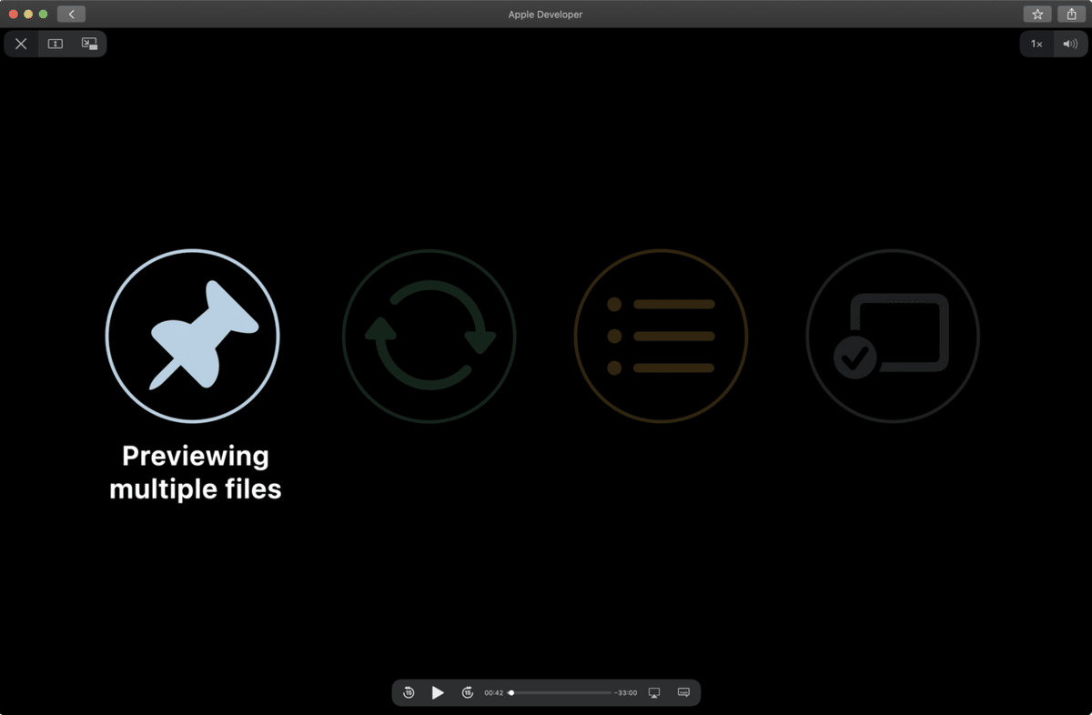The width and height of the screenshot is (1092, 715).
Task: Zoom the window with the green button
Action: (43, 15)
